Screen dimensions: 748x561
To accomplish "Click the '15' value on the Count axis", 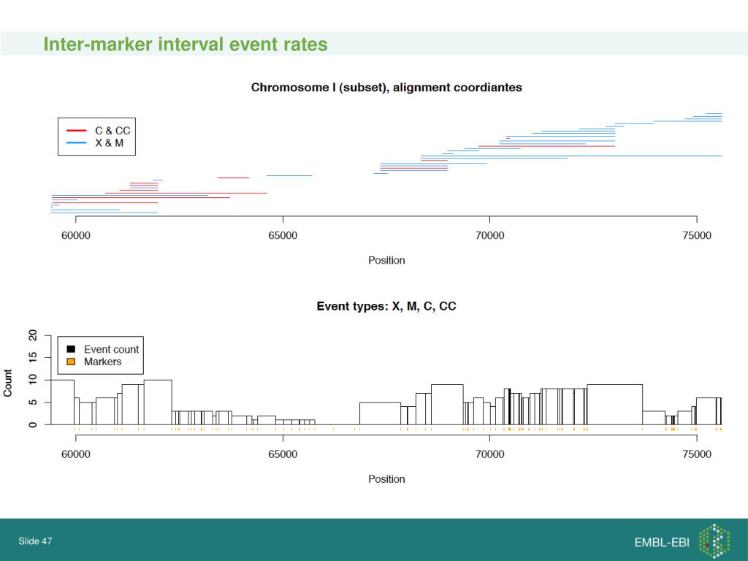I will pyautogui.click(x=32, y=357).
